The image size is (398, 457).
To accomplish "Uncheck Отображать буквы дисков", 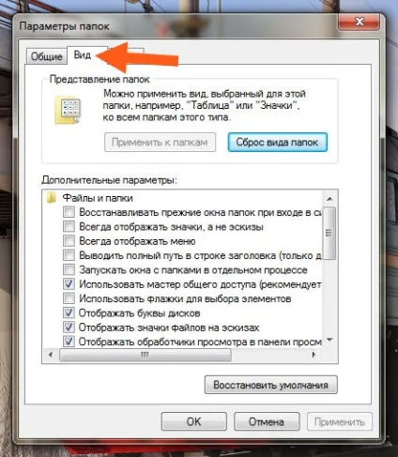I will pos(69,312).
